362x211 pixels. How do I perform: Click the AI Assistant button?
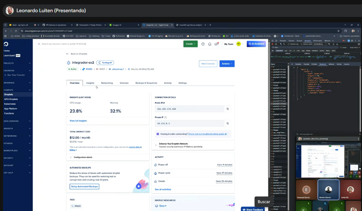coord(256,44)
